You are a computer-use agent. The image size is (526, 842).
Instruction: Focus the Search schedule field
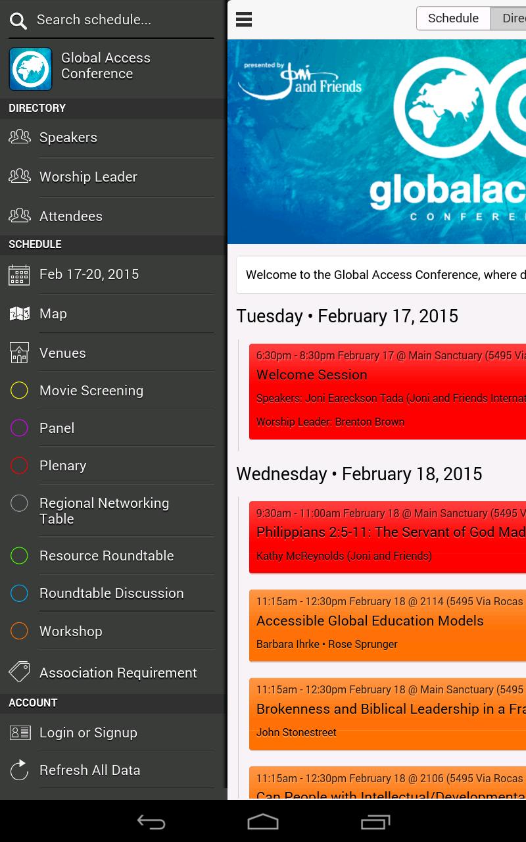[125, 20]
